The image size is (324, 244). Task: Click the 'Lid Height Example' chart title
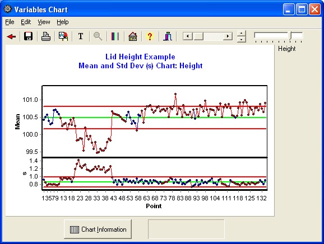pos(140,57)
